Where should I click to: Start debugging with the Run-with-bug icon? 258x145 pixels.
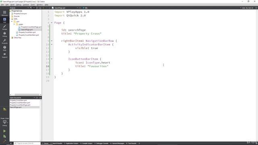pyautogui.click(x=4, y=136)
